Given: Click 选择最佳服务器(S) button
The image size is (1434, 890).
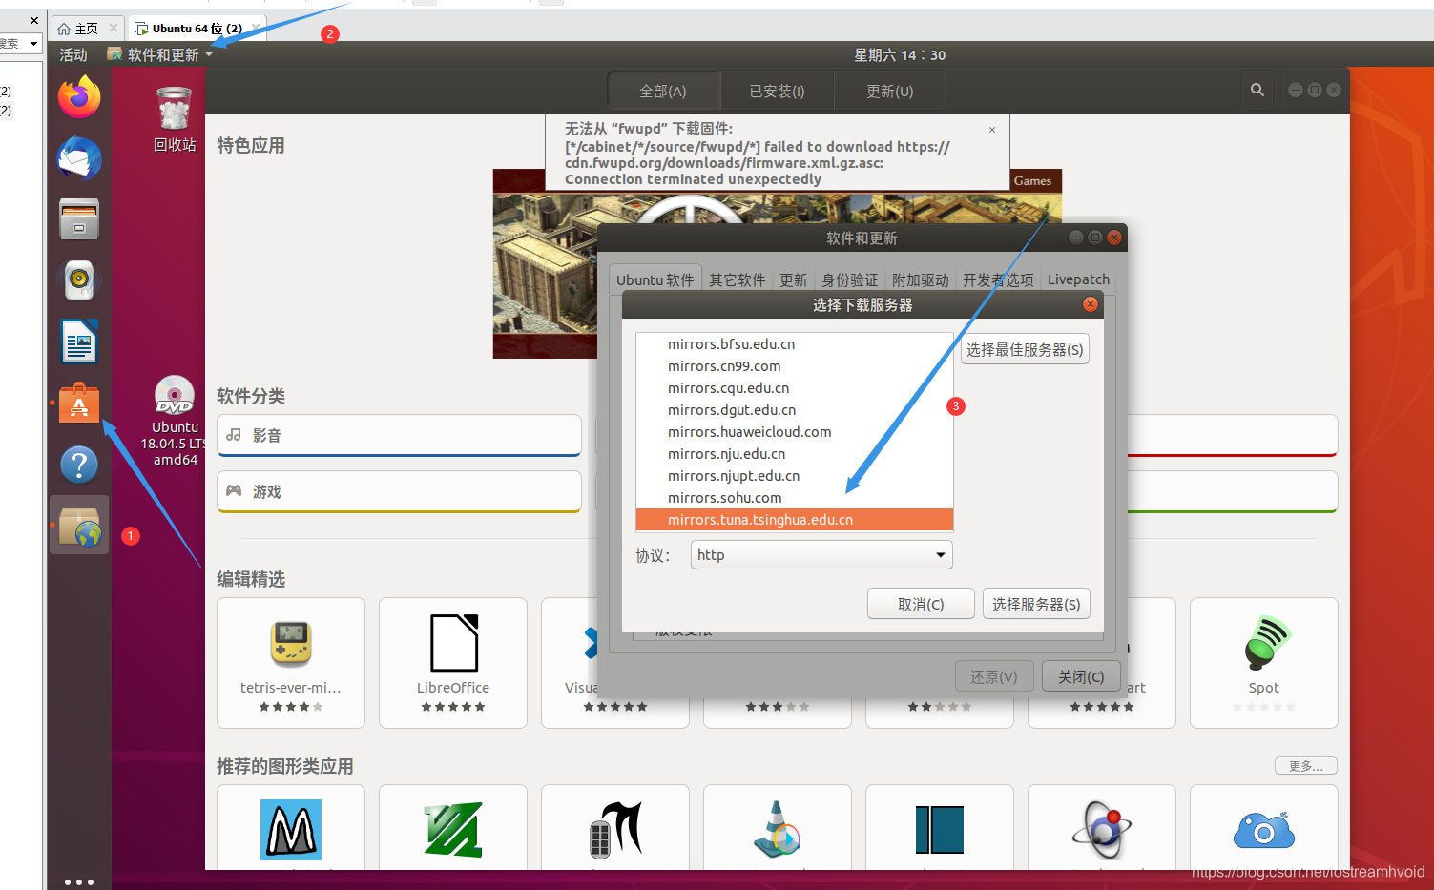Looking at the screenshot, I should coord(1025,350).
